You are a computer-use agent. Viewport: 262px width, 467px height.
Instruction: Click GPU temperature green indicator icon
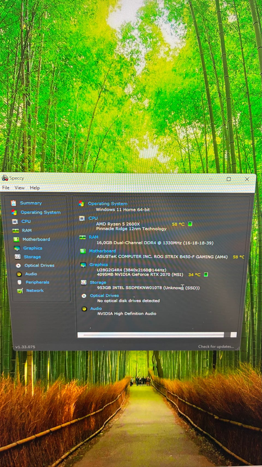[x=206, y=274]
